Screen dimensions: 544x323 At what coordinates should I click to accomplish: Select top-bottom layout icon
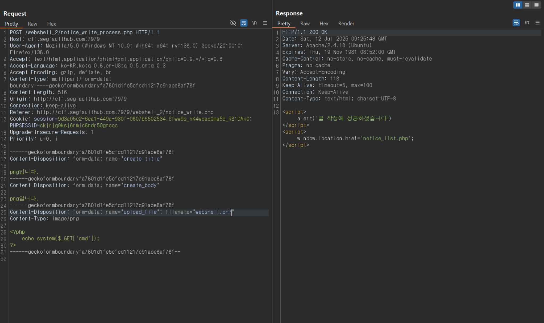coord(527,5)
